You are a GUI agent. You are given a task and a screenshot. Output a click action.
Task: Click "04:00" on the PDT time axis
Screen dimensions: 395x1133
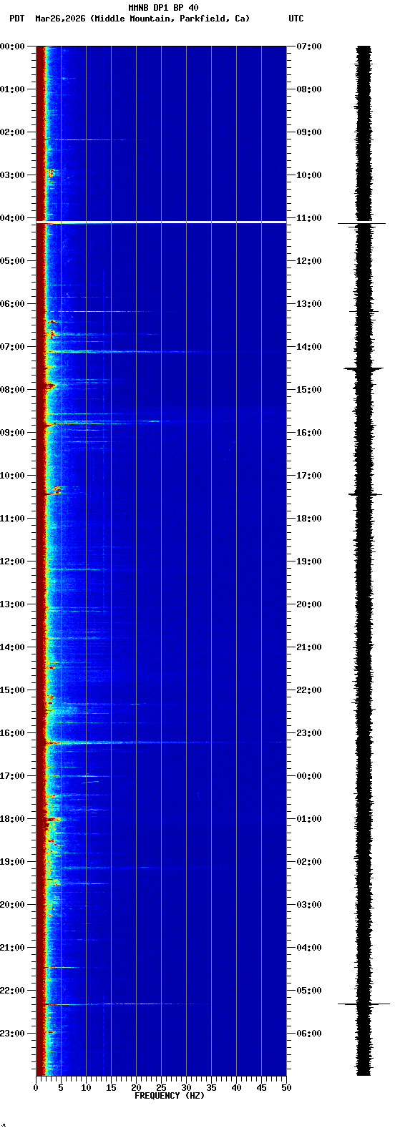click(x=12, y=218)
